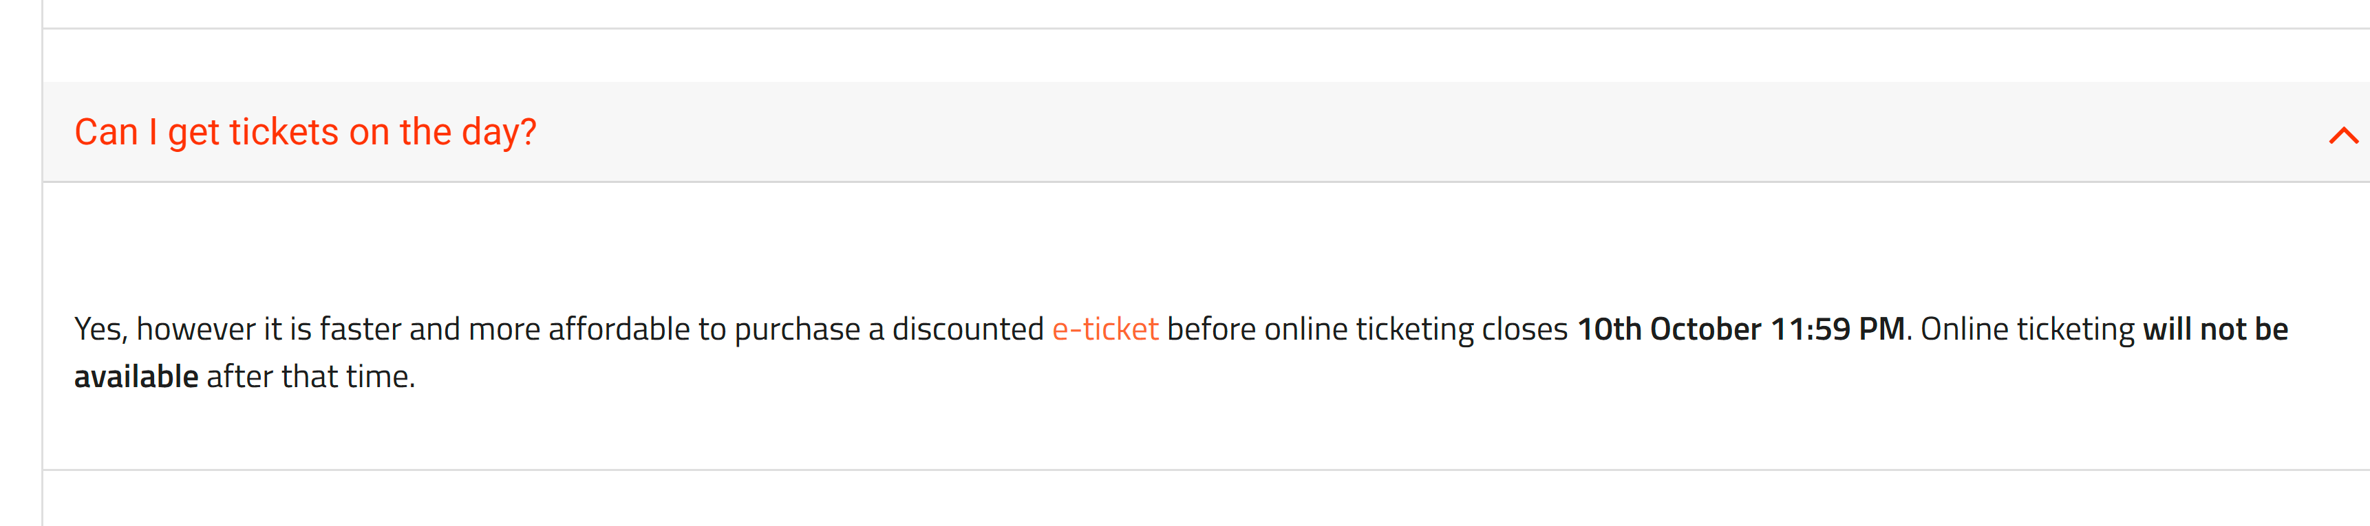
Task: Click the word "purchase" in the answer
Action: 797,329
